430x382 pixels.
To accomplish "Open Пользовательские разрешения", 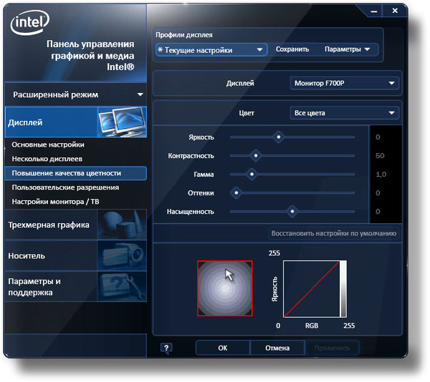I will tap(65, 187).
